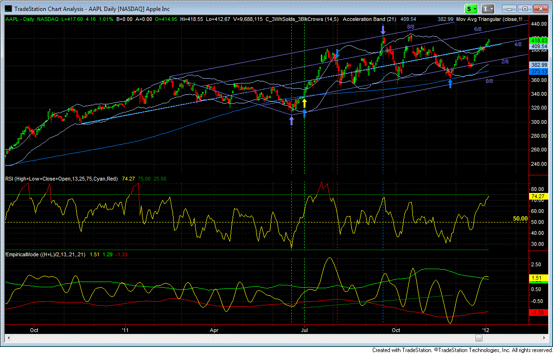Click the yellow '50.00' RSI midline label
The image size is (553, 353).
pyautogui.click(x=520, y=219)
